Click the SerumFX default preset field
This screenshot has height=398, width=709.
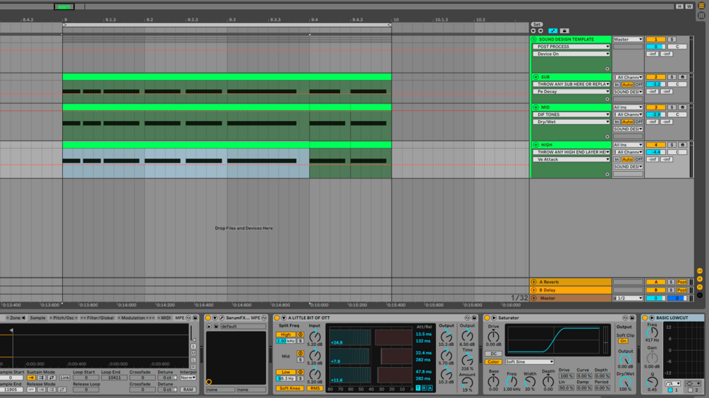click(x=243, y=326)
